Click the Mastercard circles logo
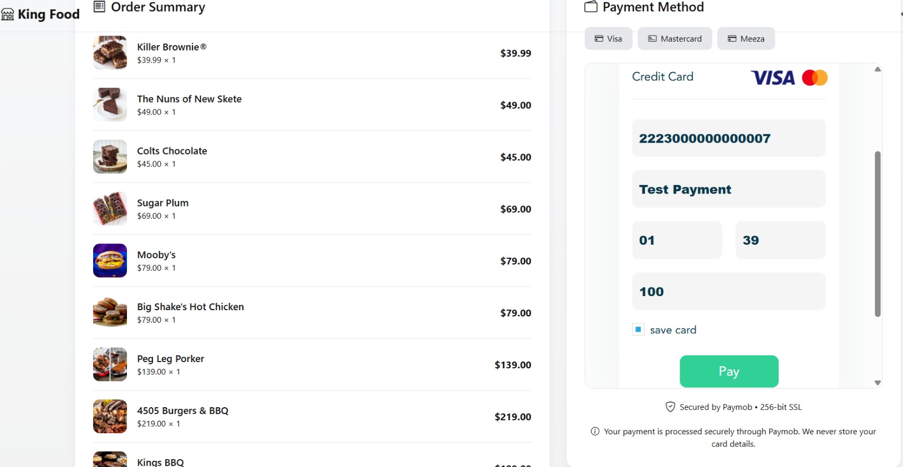 (x=815, y=78)
